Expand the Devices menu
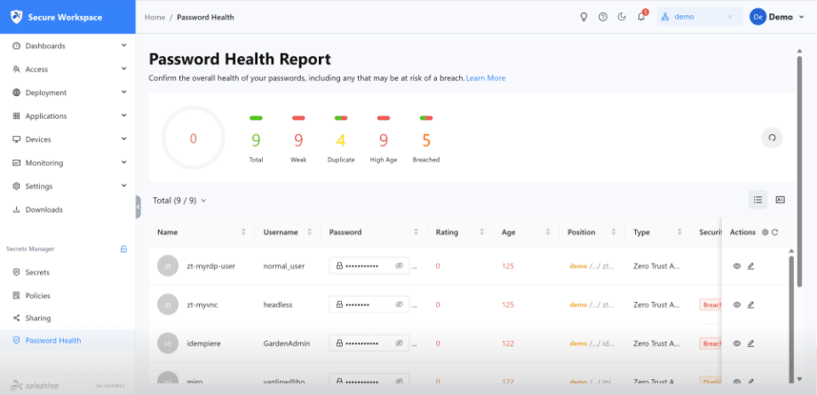 (x=67, y=139)
